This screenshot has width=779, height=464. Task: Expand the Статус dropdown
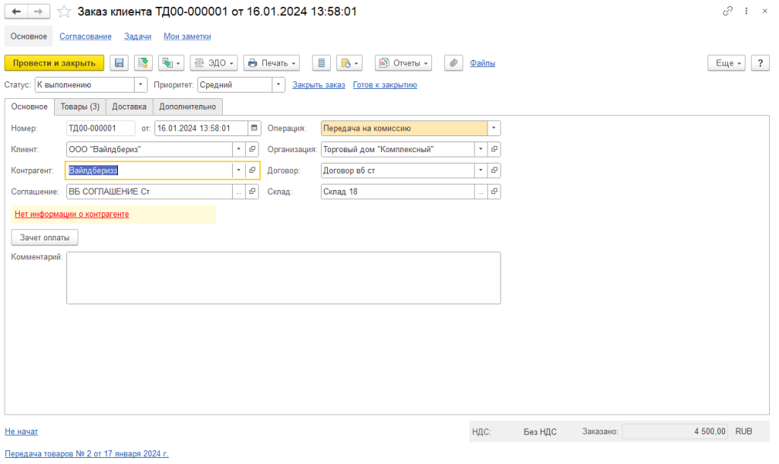[141, 85]
